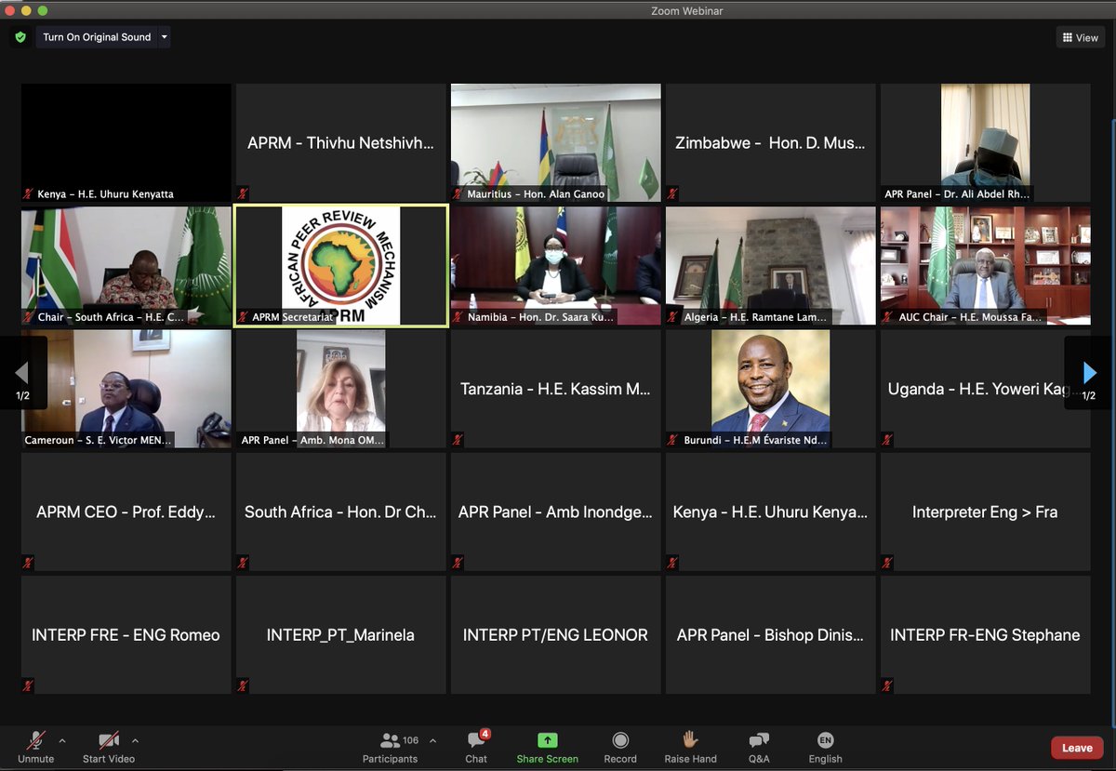Click APR Panel - Amb Inondge tile
Image resolution: width=1116 pixels, height=771 pixels.
(x=556, y=512)
